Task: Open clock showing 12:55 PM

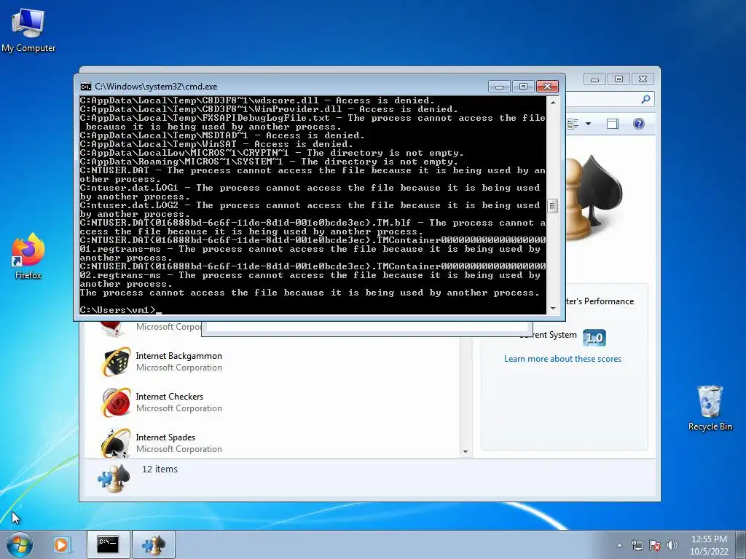Action: click(x=709, y=545)
